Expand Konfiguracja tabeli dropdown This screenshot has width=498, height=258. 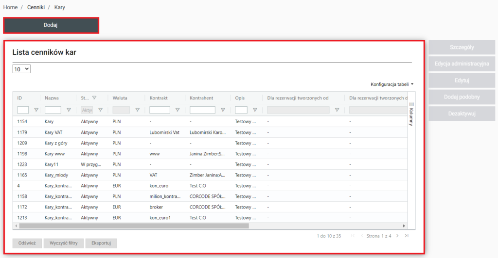[x=392, y=84]
